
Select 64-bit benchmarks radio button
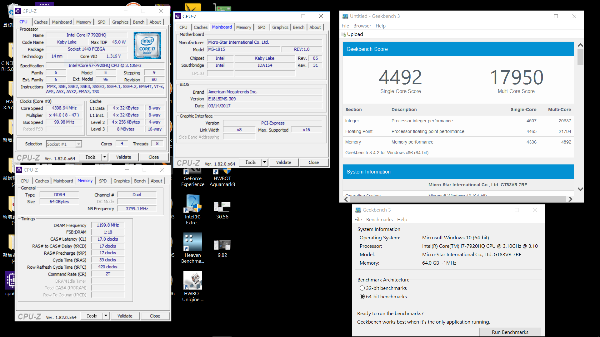[362, 296]
